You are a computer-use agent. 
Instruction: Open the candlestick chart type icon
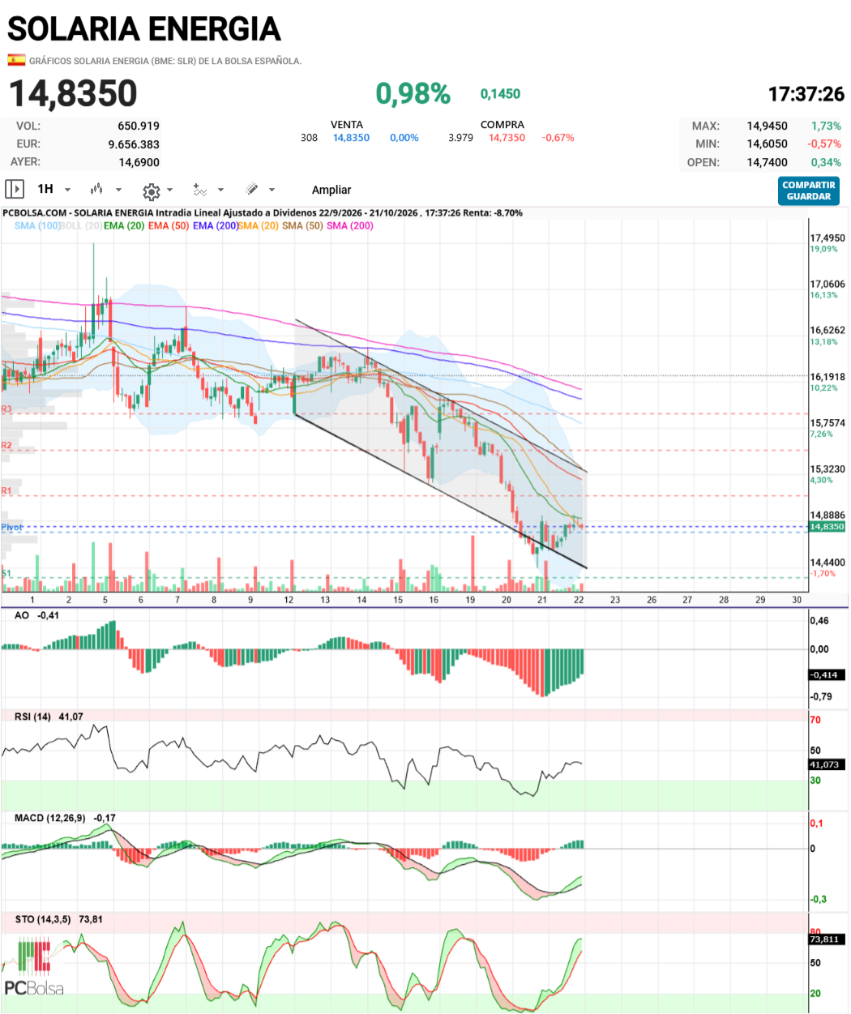pos(96,190)
